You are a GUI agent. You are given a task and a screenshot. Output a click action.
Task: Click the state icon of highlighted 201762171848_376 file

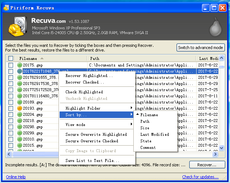click(x=20, y=71)
